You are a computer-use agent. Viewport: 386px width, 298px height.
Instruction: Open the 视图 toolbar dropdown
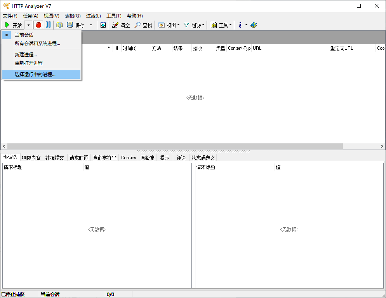click(x=169, y=25)
